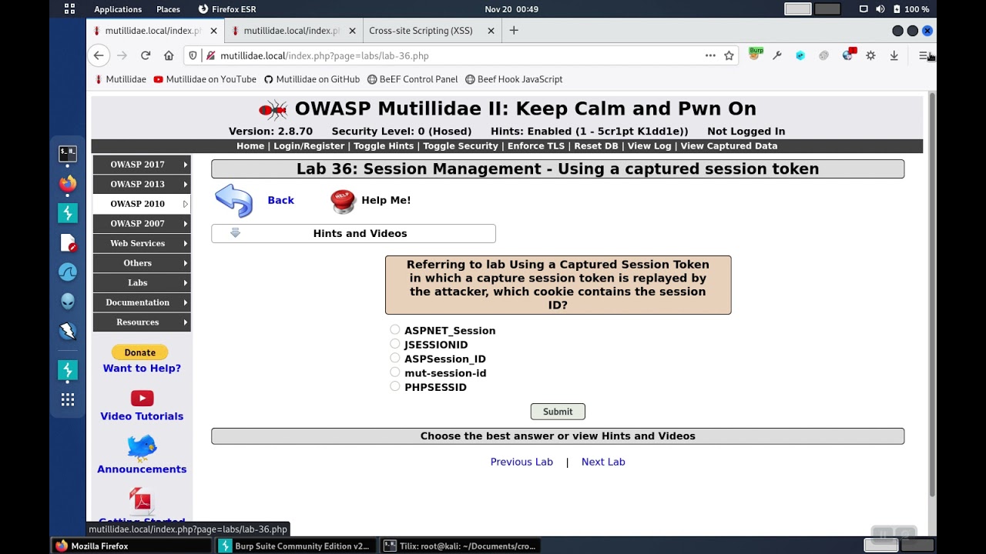Open the page actions three-dot menu

[x=710, y=55]
